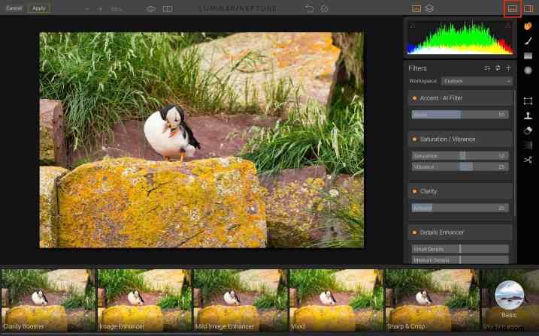Apply the Mild Image Enhancer preset
539x336 pixels.
(241, 300)
